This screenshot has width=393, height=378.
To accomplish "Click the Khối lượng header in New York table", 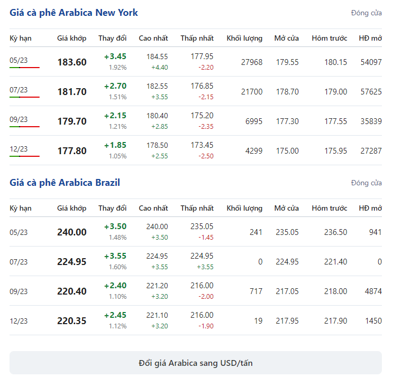I will point(244,39).
